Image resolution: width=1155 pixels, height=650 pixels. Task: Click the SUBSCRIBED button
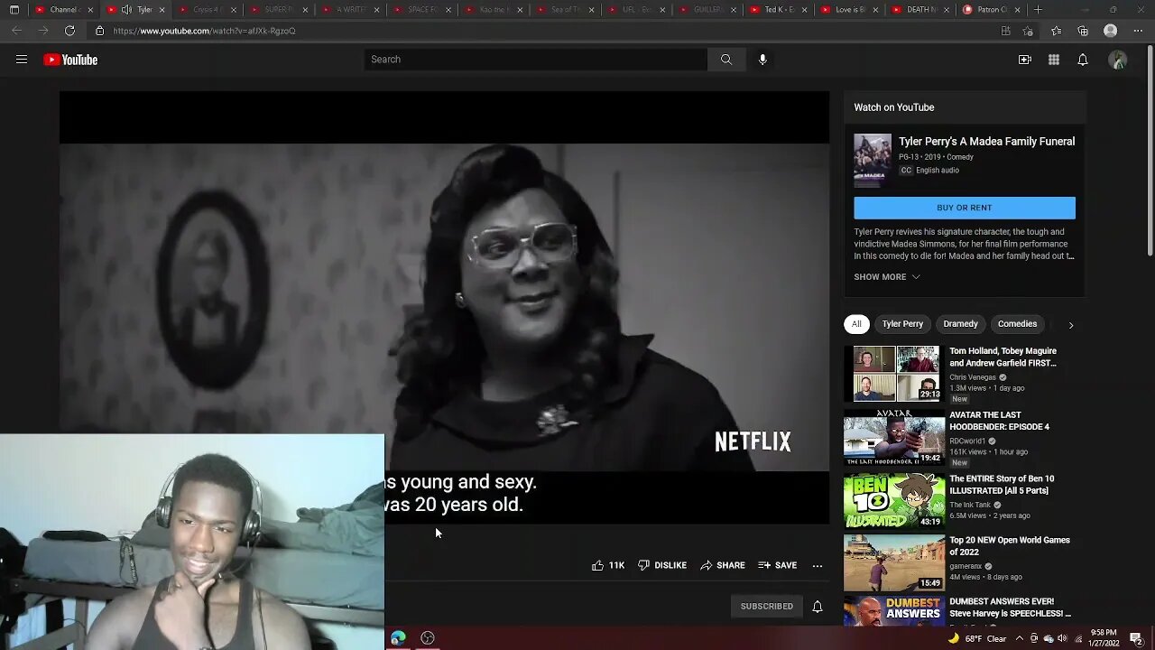click(x=767, y=607)
